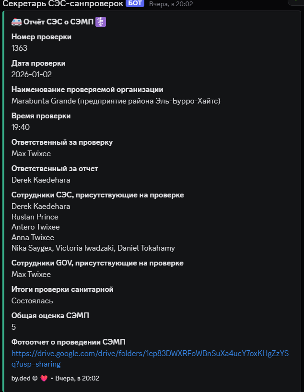Click the result text Состоялась
Screen dimensions: 304x392
point(32,300)
